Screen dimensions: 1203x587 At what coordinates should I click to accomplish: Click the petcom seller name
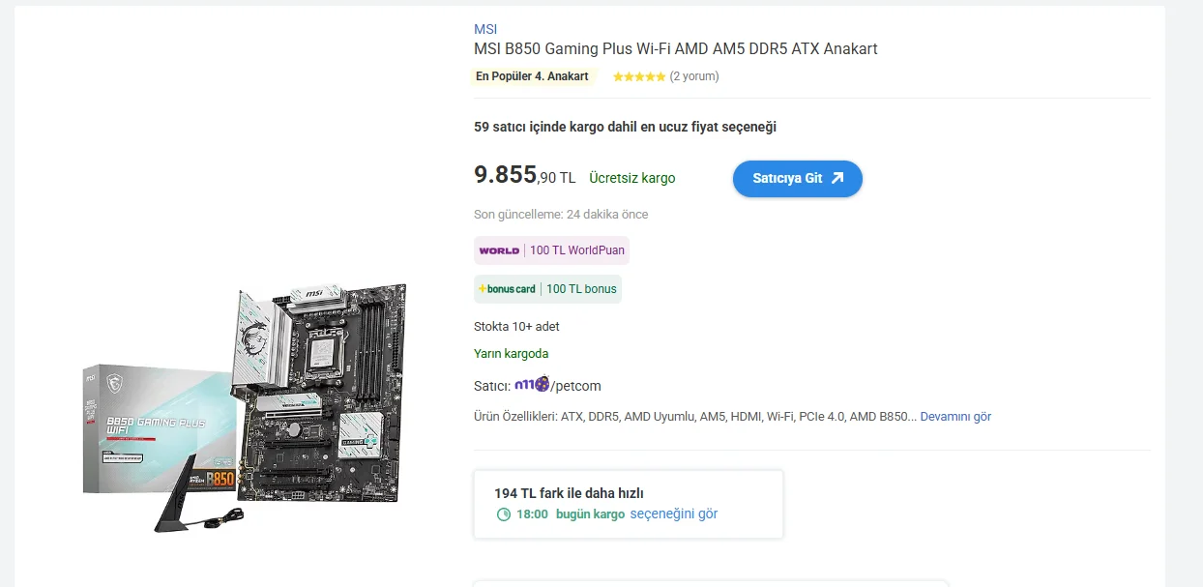(578, 386)
